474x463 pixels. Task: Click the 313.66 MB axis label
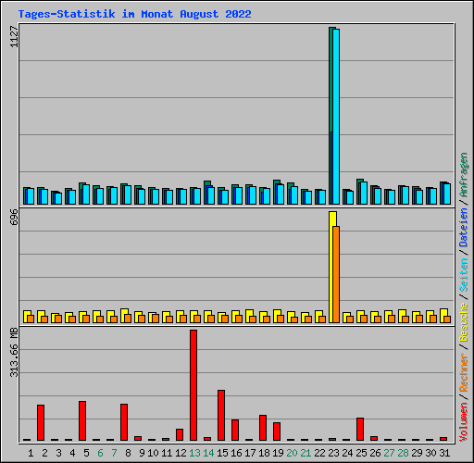click(x=14, y=352)
